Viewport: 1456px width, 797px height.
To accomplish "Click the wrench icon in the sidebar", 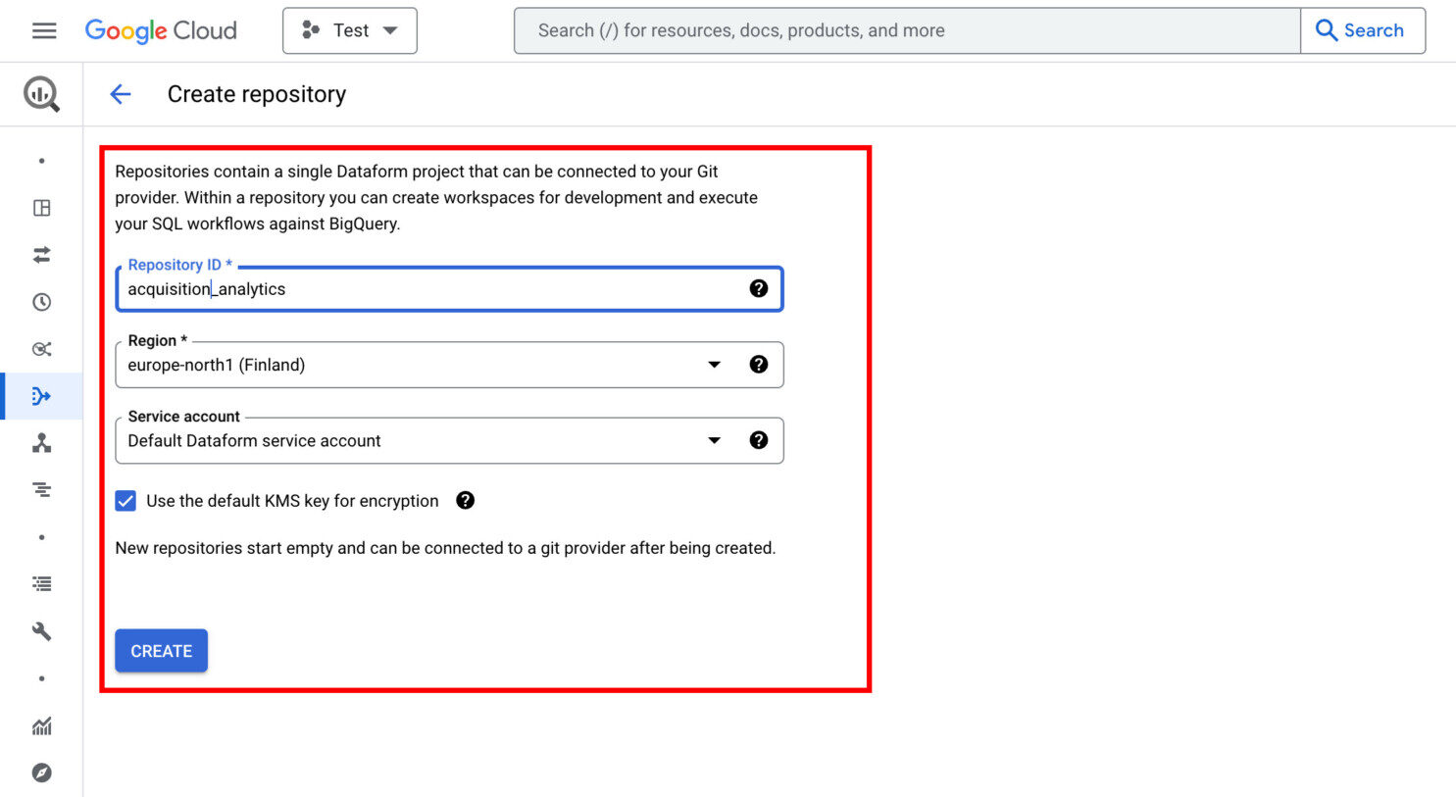I will (41, 631).
